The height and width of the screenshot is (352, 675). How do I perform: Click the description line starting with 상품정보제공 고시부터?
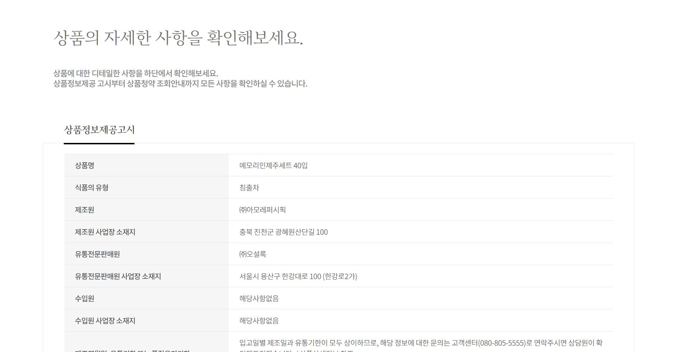[180, 84]
